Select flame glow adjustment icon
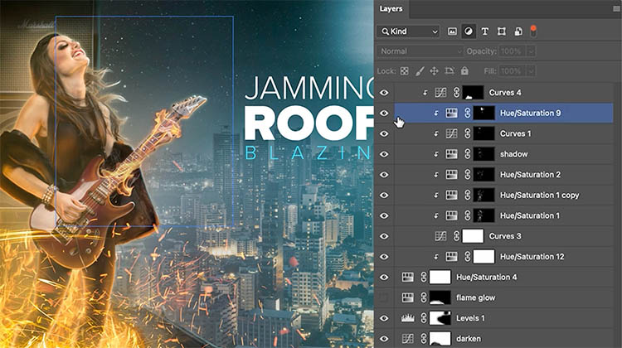The width and height of the screenshot is (622, 348). tap(408, 297)
